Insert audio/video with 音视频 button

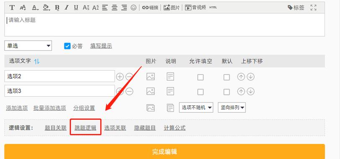click(x=195, y=8)
